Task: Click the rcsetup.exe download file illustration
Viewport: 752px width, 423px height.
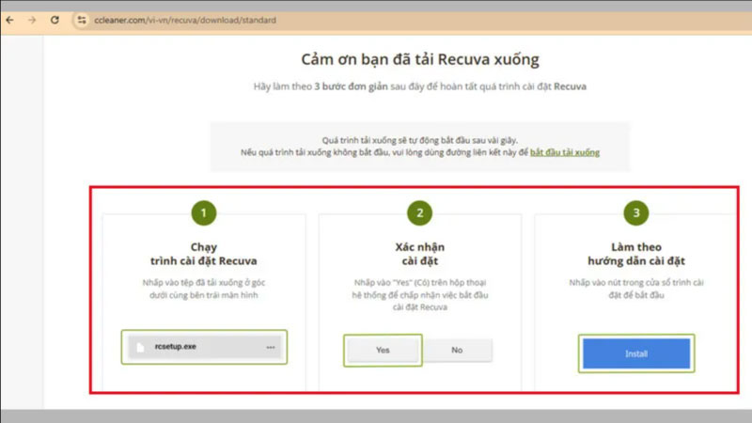Action: (x=204, y=347)
